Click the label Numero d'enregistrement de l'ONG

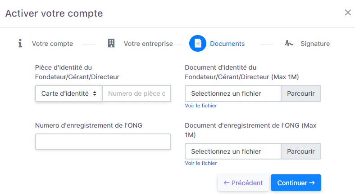(x=88, y=125)
